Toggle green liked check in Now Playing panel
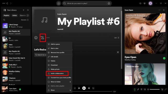Image resolution: width=168 pixels, height=94 pixels. coord(164,58)
